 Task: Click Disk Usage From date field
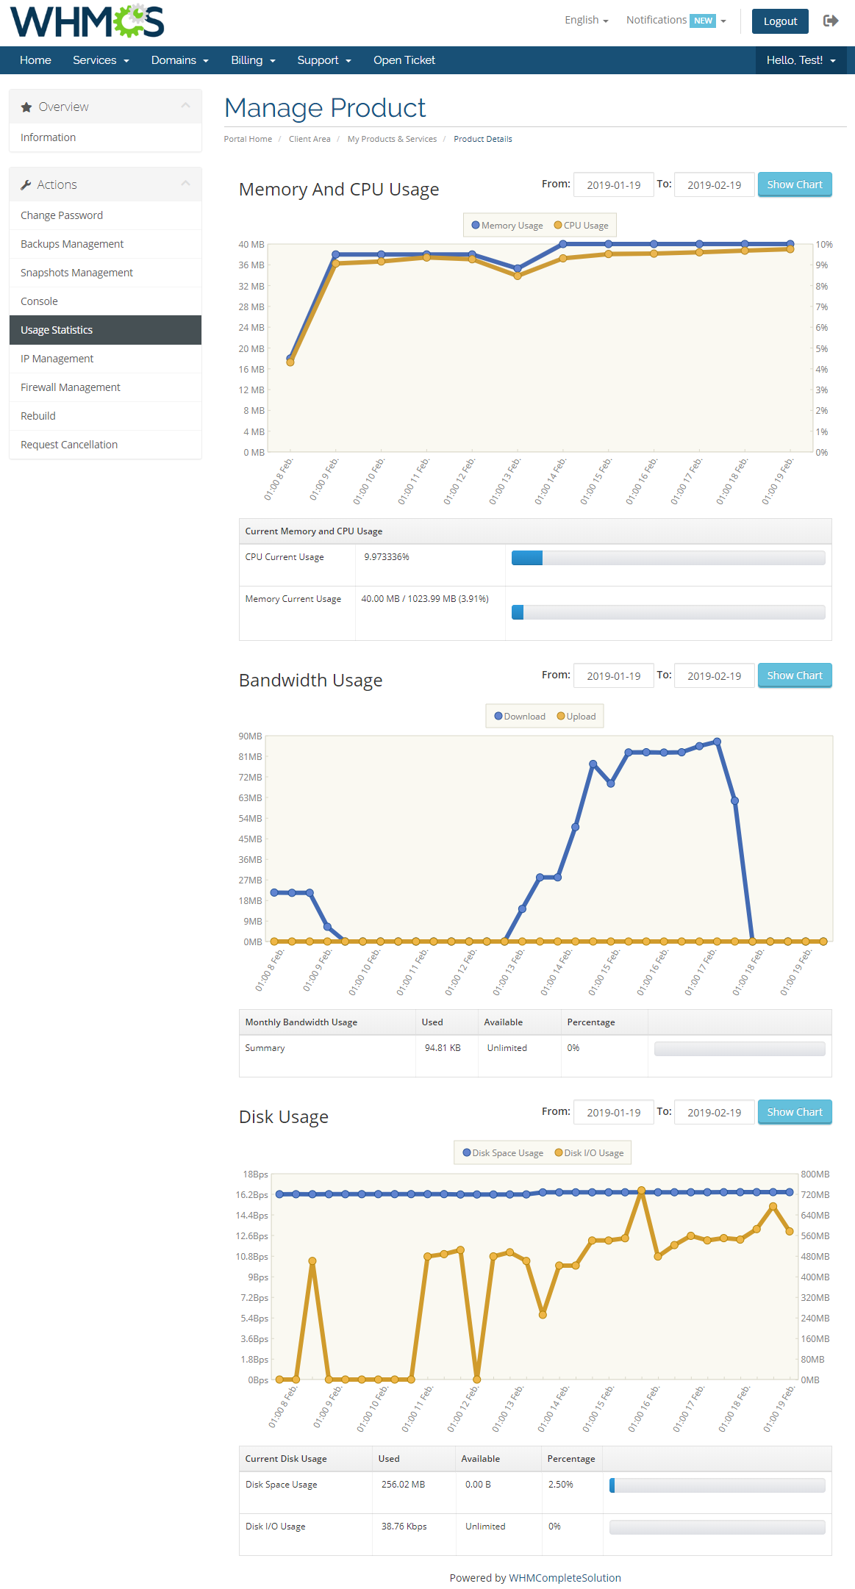point(614,1113)
